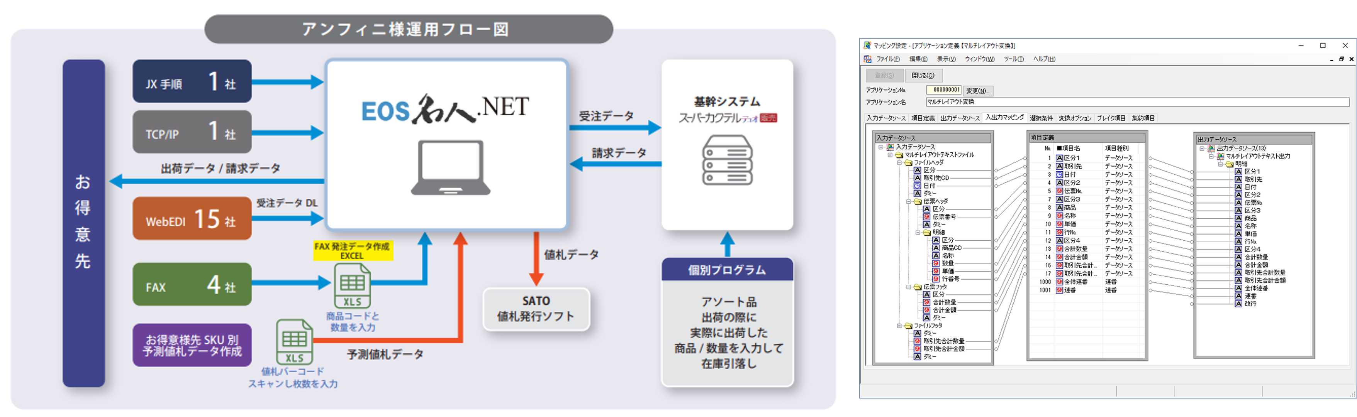Click the 取引先CD text icon in the input tree
This screenshot has height=417, width=1357.
(x=918, y=178)
